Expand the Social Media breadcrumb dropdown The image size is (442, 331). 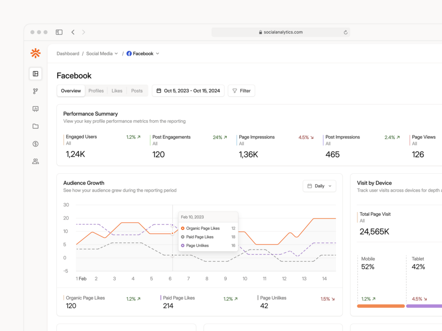click(102, 53)
